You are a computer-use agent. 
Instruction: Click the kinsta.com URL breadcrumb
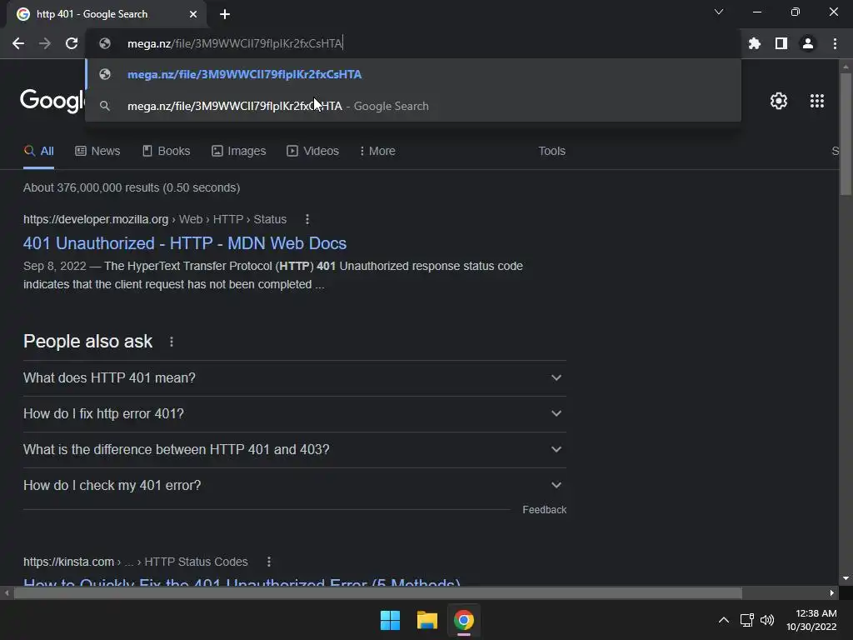coord(136,562)
